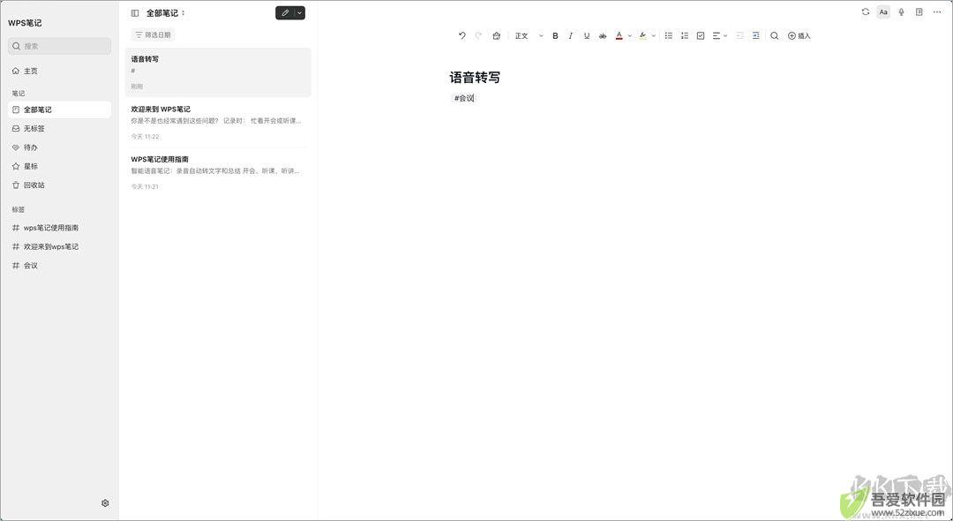Open the more options ellipsis menu
Viewport: 953px width, 521px height.
tap(936, 11)
